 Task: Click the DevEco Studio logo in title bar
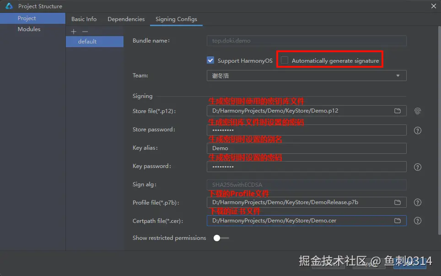pyautogui.click(x=9, y=6)
